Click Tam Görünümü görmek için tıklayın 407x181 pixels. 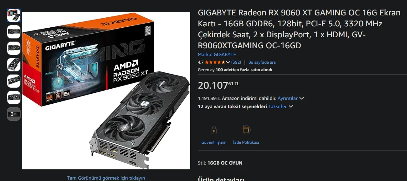tap(106, 178)
